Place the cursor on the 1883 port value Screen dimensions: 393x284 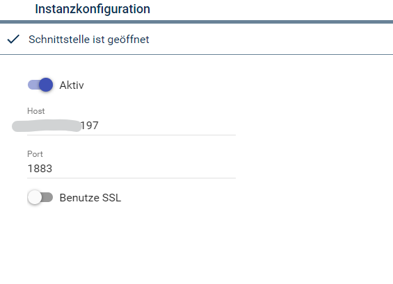40,169
